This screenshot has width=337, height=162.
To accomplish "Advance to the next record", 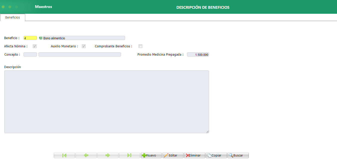I will (107, 155).
